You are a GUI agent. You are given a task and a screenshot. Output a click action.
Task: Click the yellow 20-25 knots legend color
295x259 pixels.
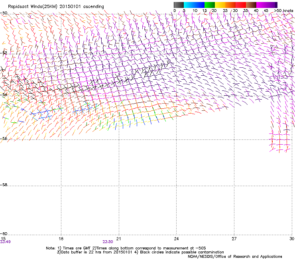tap(220, 5)
